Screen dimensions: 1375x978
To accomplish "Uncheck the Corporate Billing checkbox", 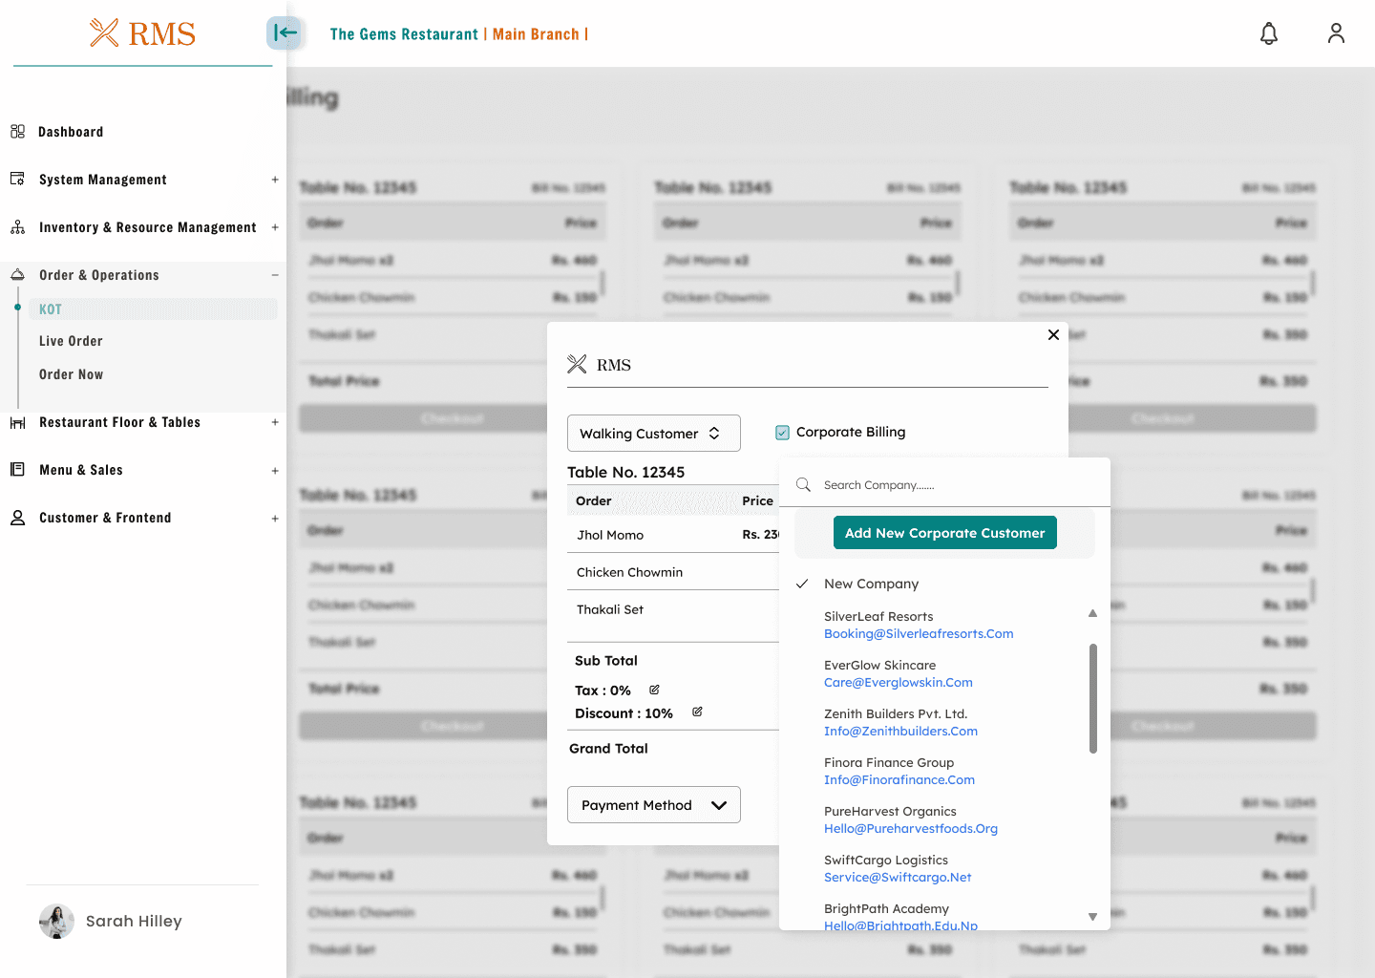I will [782, 433].
